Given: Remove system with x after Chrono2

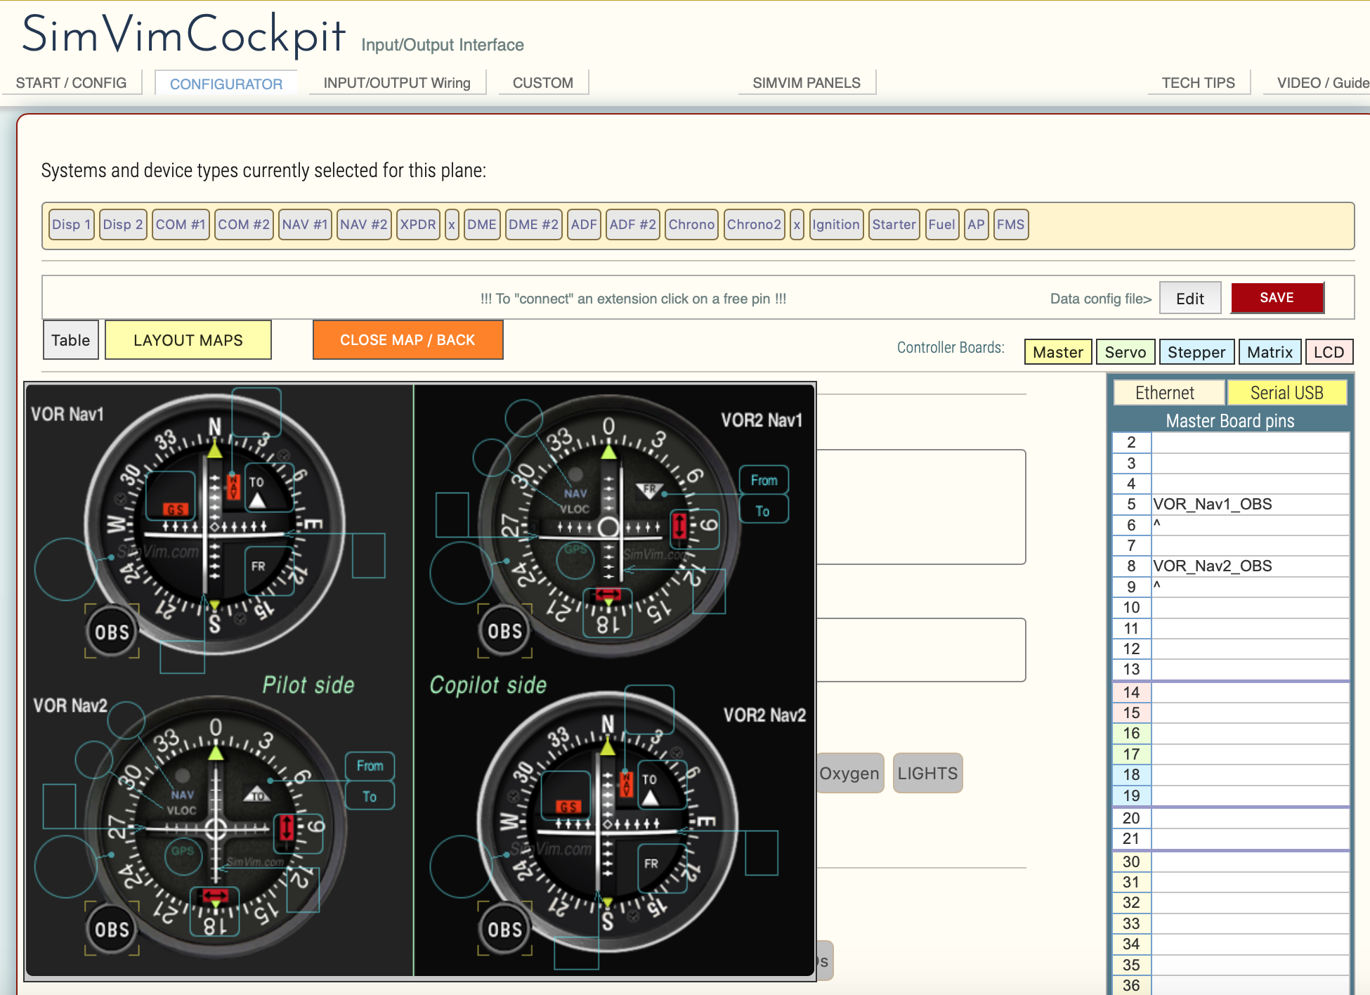Looking at the screenshot, I should 797,225.
